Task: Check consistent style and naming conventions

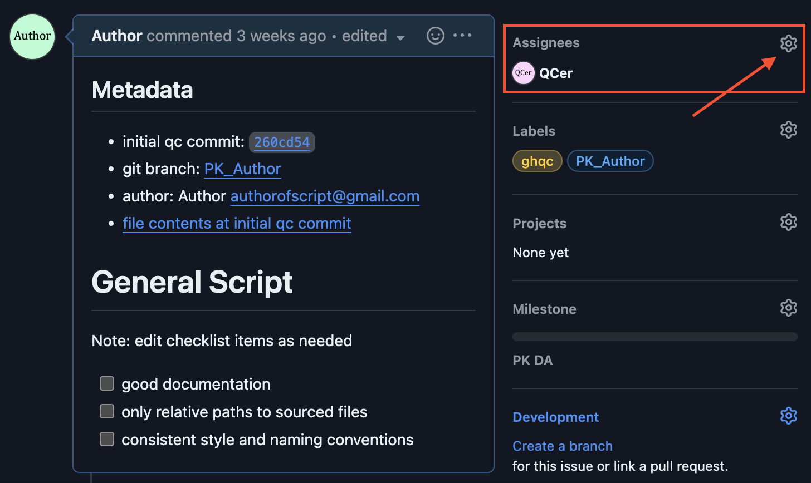Action: click(107, 439)
